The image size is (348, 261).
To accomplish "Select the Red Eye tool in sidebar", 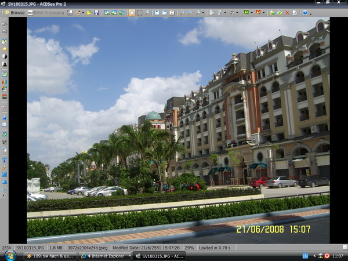I will coord(5,107).
